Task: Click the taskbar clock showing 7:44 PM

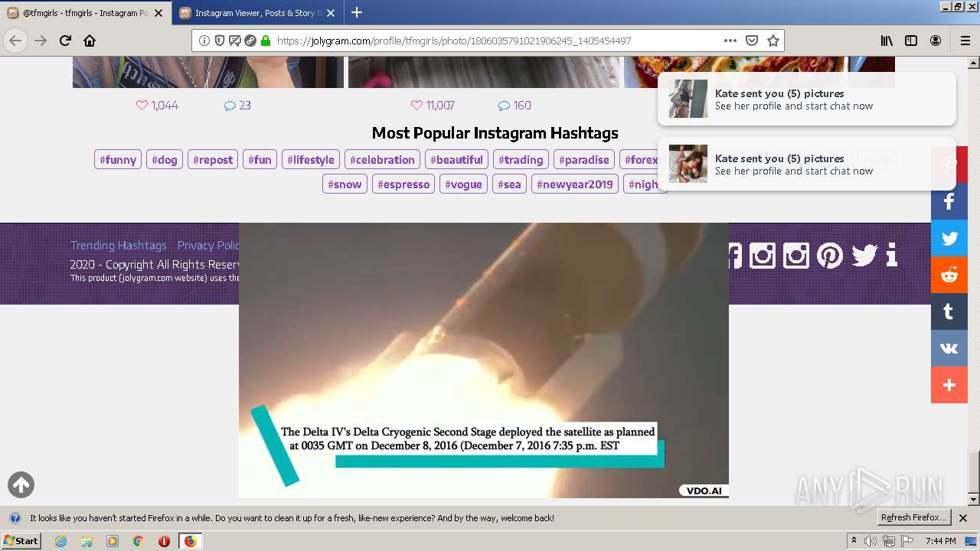Action: (940, 541)
